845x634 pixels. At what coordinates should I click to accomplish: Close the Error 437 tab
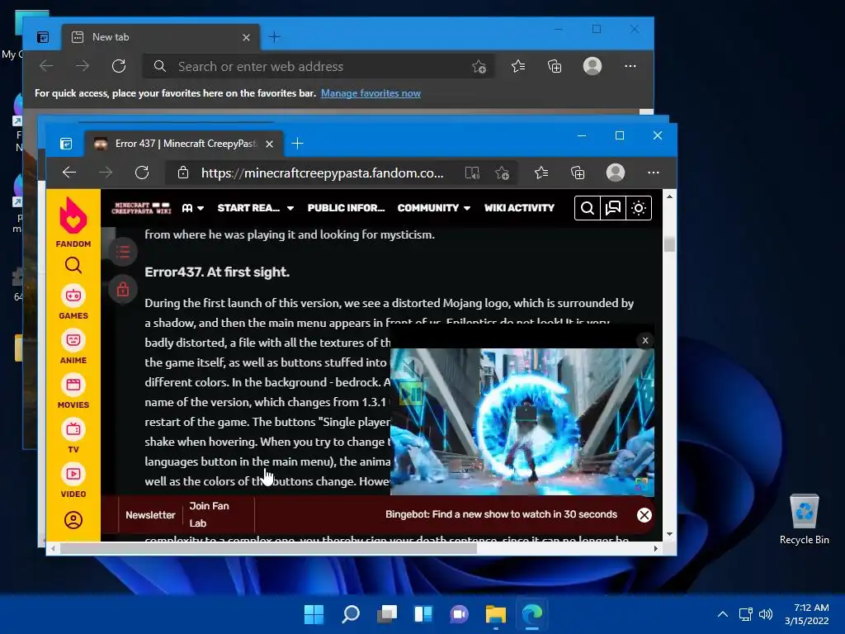coord(270,144)
